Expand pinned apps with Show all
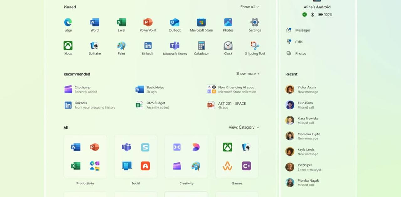Screen dimensions: 401x197 point(250,7)
